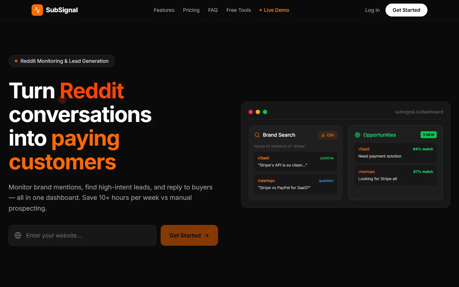Click the orange dot before Live Demo
Image resolution: width=459 pixels, height=287 pixels.
click(261, 10)
